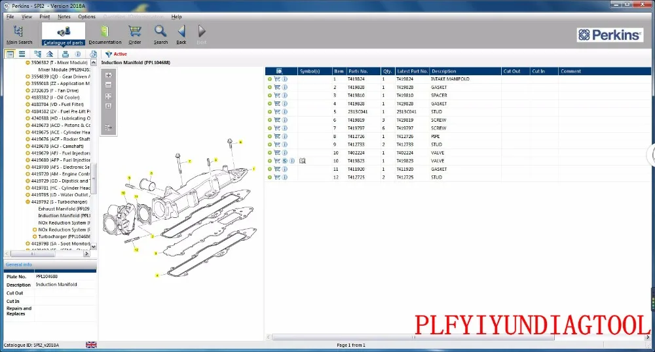Click the arrow export icon in diagram tools
Viewport: 655px width, 352px height.
[109, 128]
